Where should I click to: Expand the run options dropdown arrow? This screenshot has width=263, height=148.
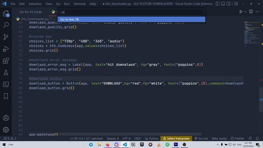tap(245, 12)
